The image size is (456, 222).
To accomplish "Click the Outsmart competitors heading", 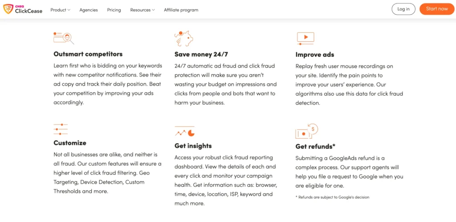I will 88,54.
